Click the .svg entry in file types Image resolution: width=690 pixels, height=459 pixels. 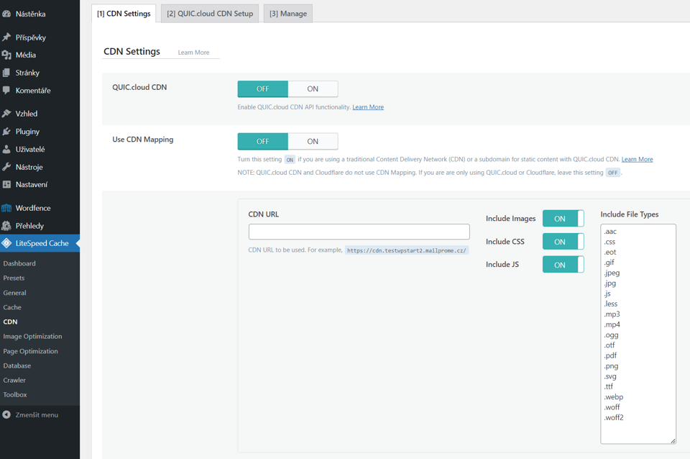click(610, 376)
